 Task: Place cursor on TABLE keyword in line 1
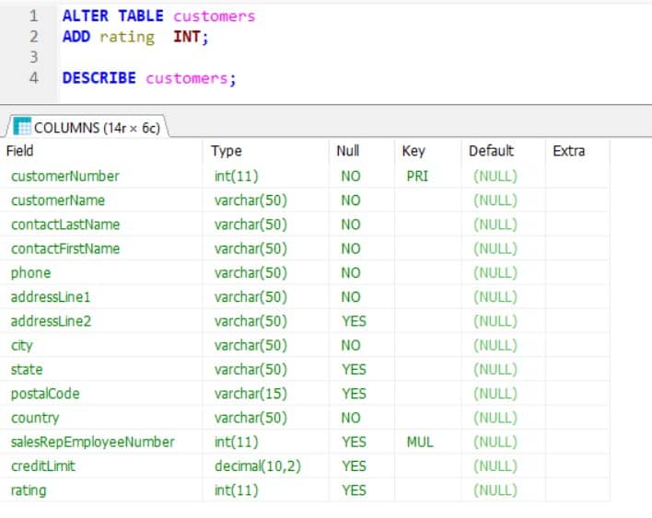pyautogui.click(x=141, y=16)
